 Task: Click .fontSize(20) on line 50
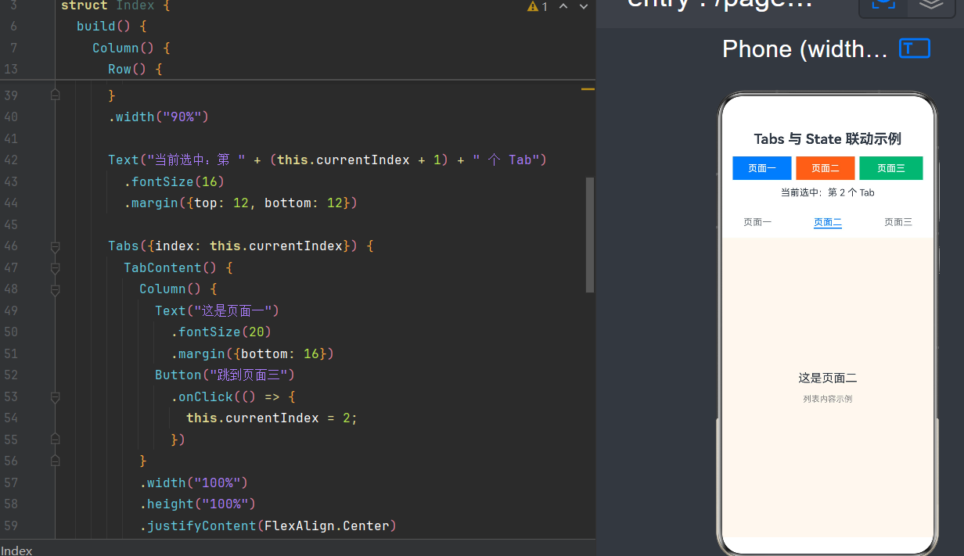click(x=221, y=332)
